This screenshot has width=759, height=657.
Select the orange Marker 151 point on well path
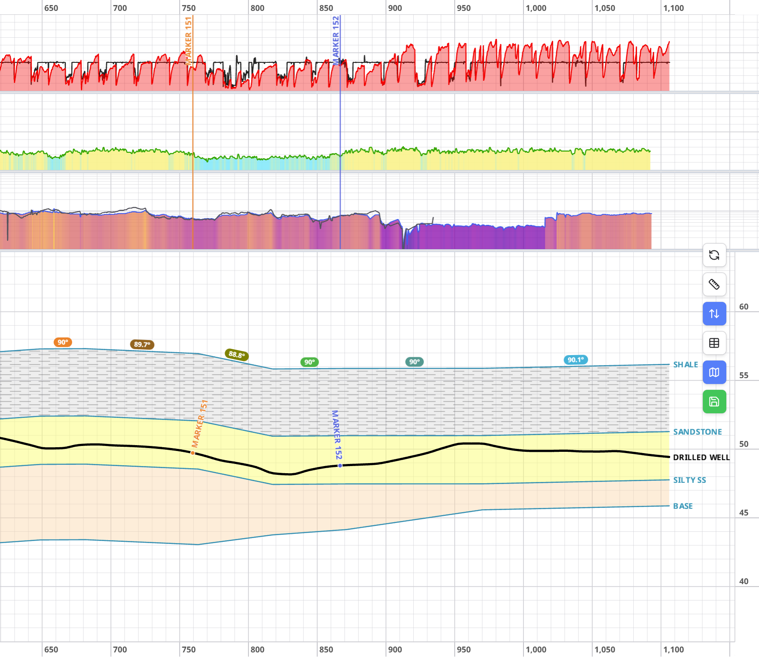coord(193,453)
